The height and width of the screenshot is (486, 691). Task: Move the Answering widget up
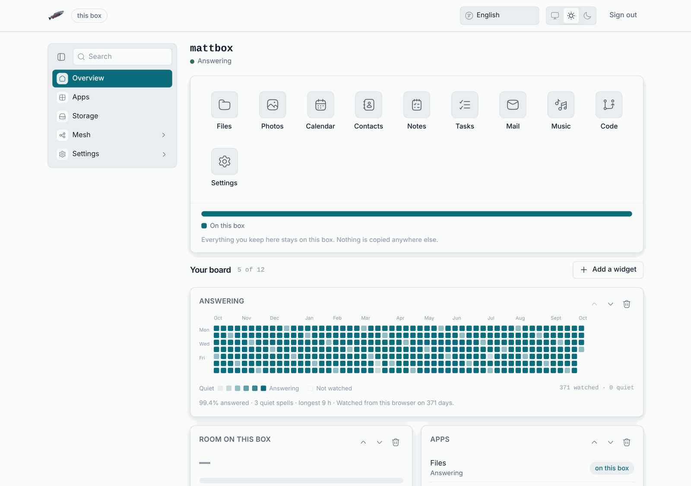point(594,304)
